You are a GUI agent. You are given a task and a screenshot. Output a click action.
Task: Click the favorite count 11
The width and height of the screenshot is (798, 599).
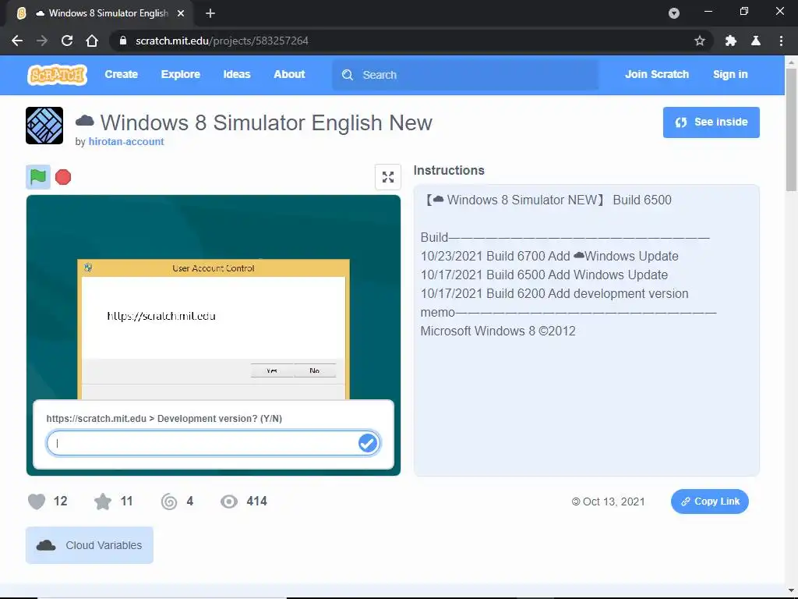(126, 502)
